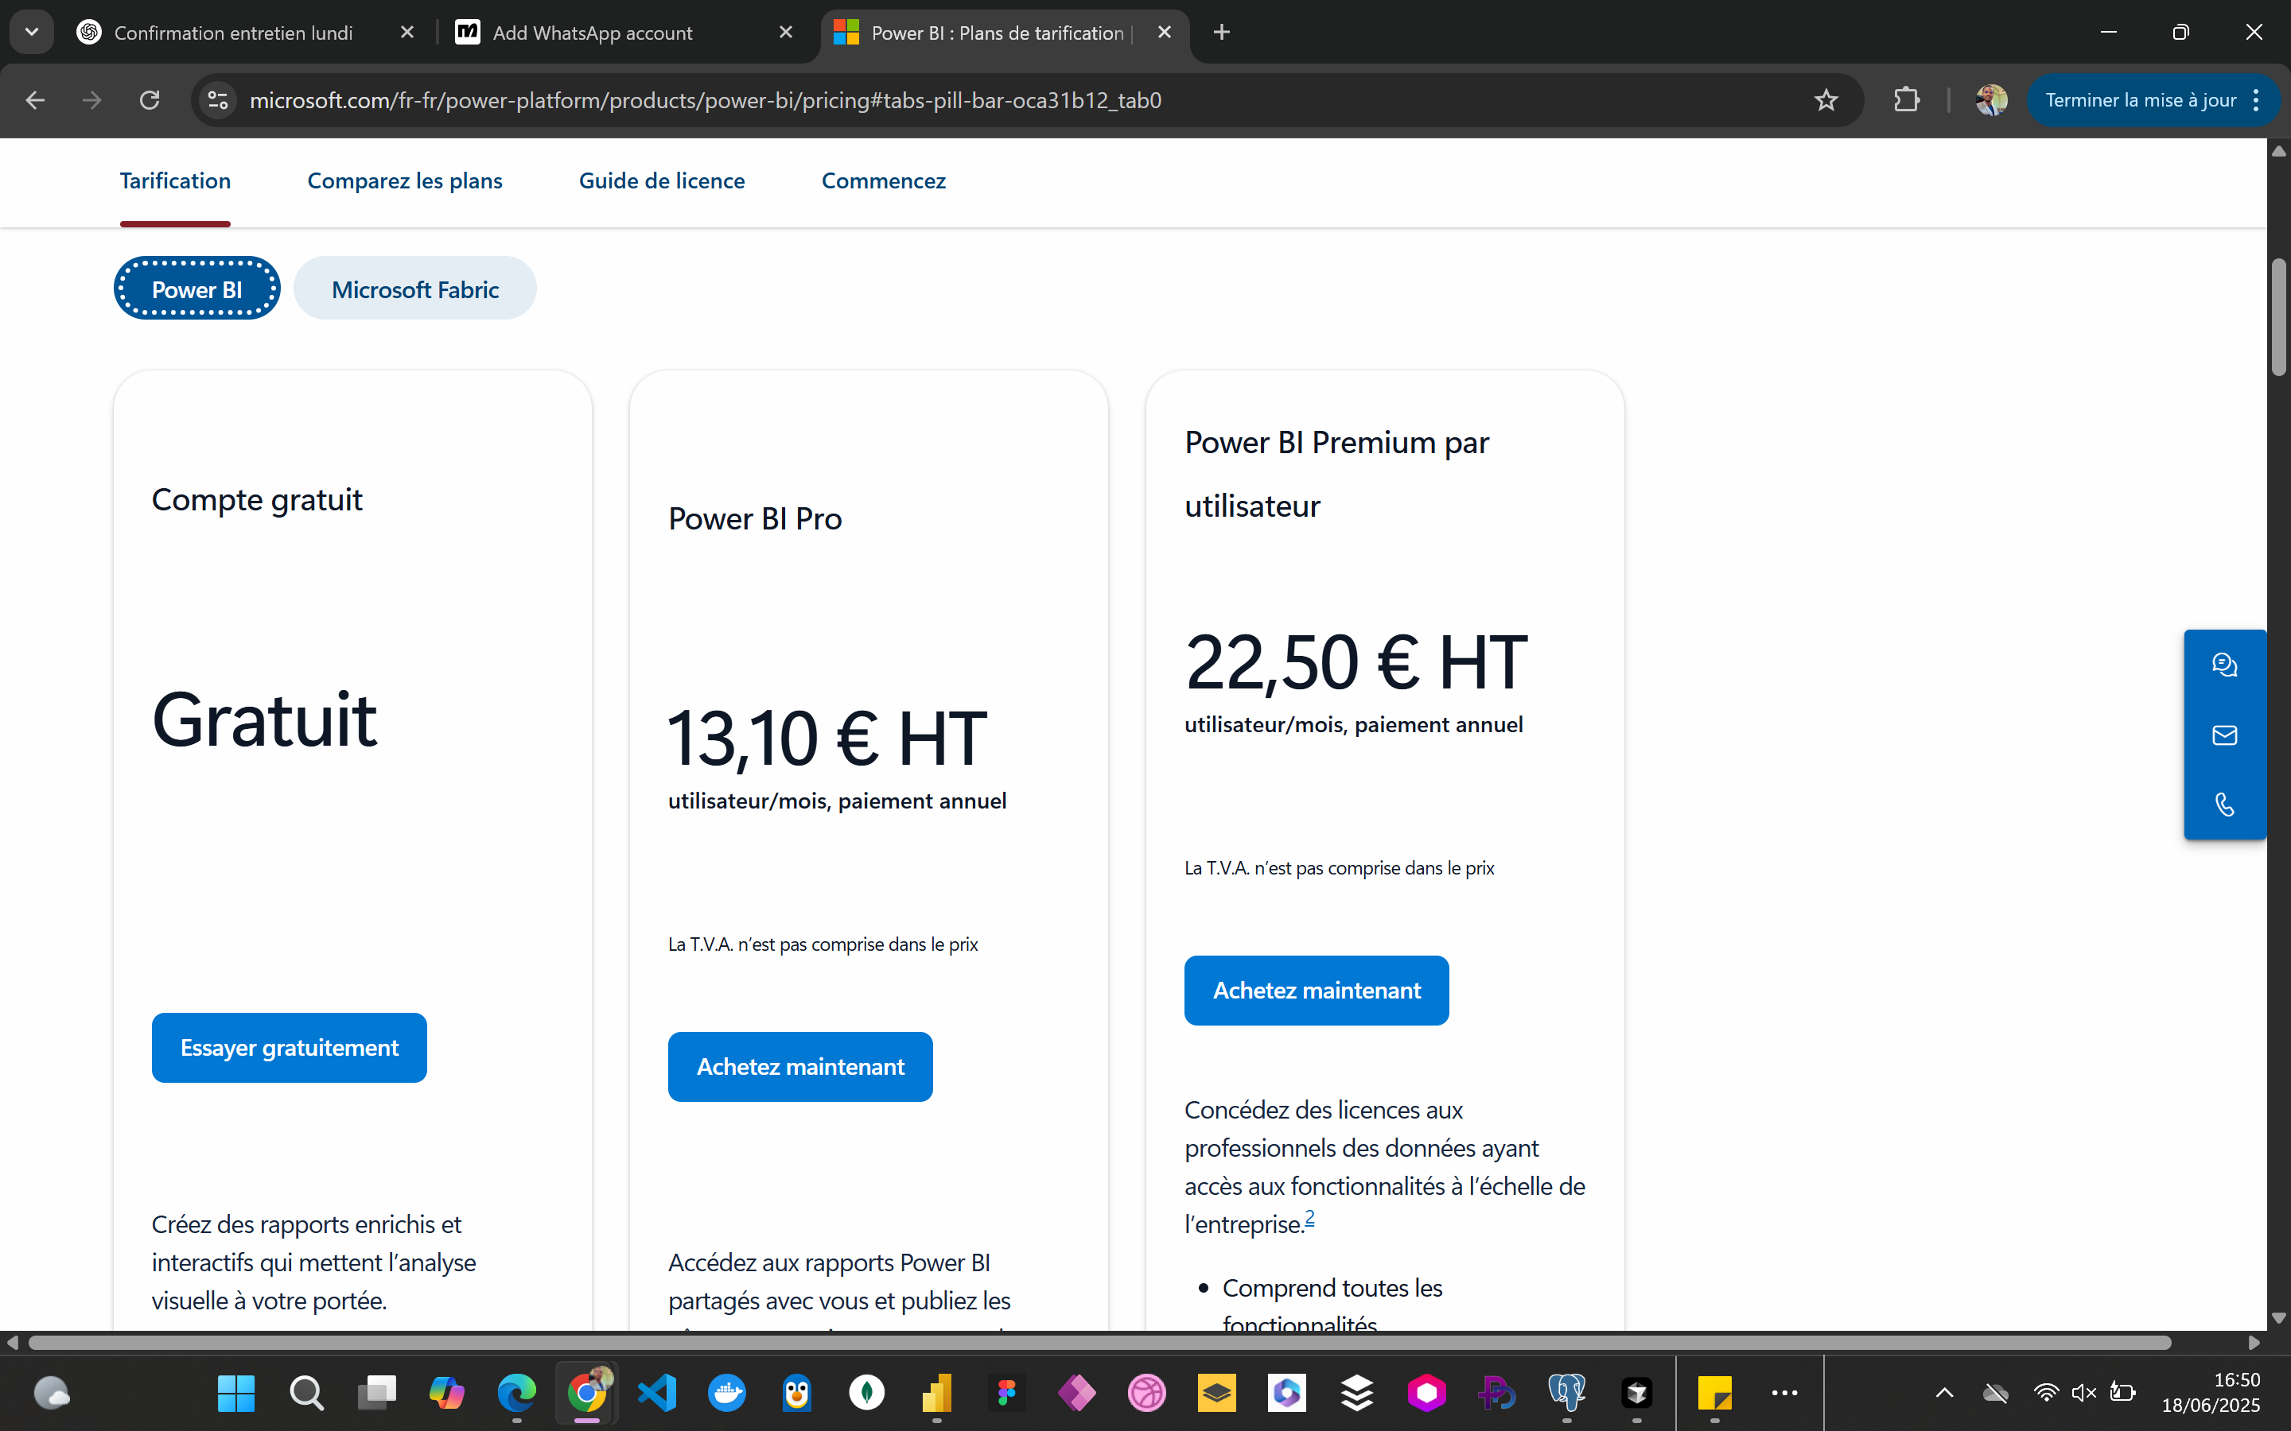The width and height of the screenshot is (2291, 1431).
Task: Go back using the browser back arrow
Action: (35, 100)
